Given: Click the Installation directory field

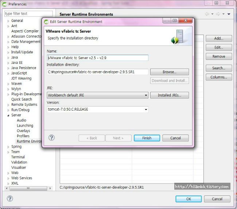Looking at the screenshot, I should (97, 72).
